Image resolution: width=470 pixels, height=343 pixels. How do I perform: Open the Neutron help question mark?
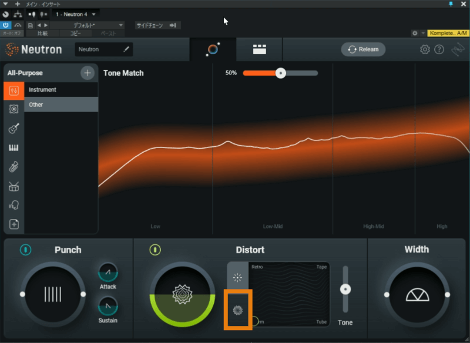(439, 49)
